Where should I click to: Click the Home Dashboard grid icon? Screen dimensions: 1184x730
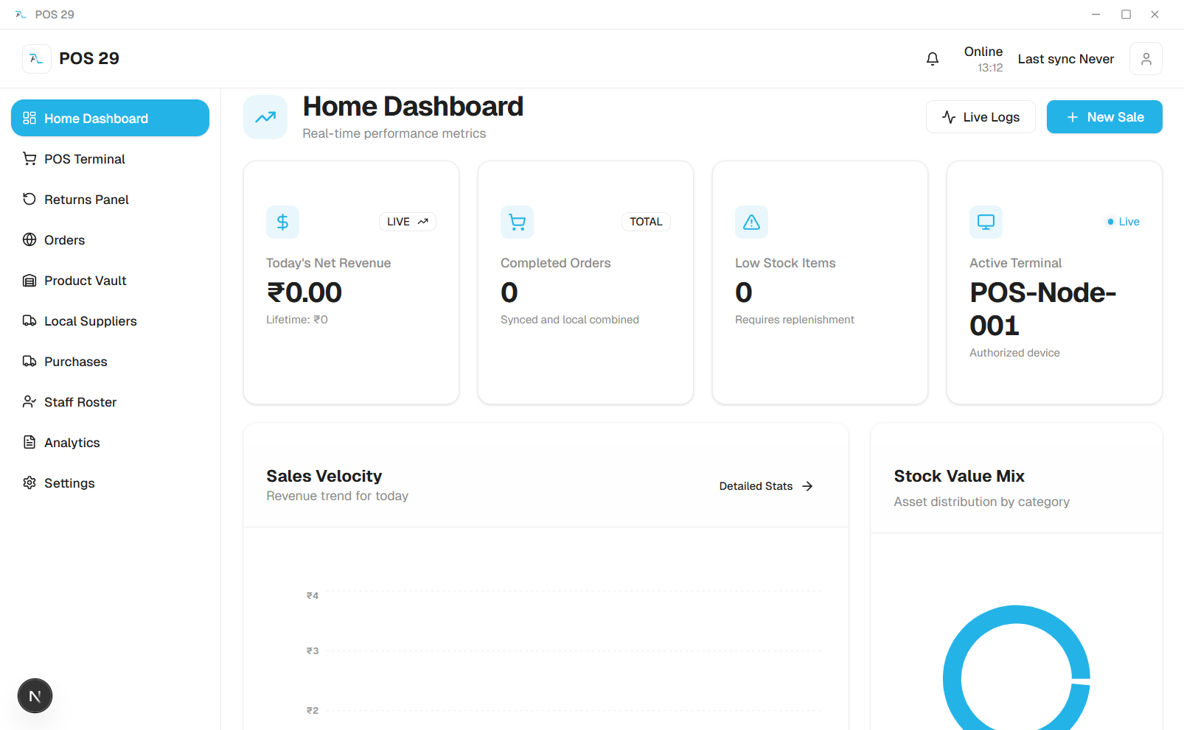(29, 118)
